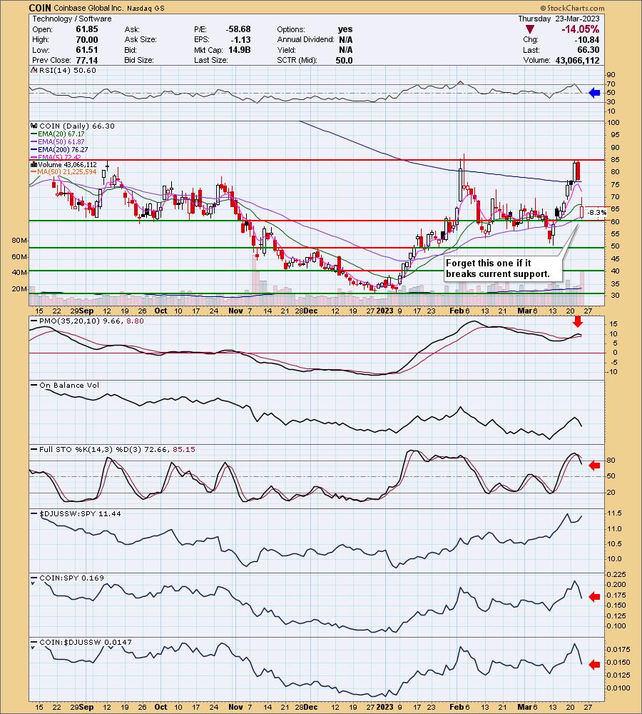Click the Coinbase Global Inc. company name
Screen dimensions: 642x714
click(90, 8)
